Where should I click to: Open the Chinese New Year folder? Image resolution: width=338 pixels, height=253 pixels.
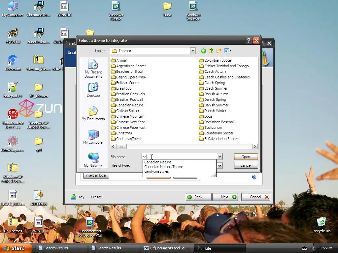click(128, 122)
